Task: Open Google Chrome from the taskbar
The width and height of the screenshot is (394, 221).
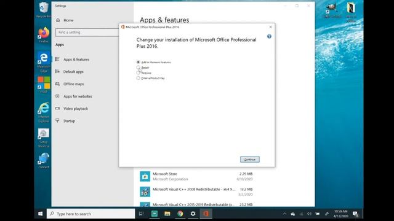Action: tap(180, 214)
